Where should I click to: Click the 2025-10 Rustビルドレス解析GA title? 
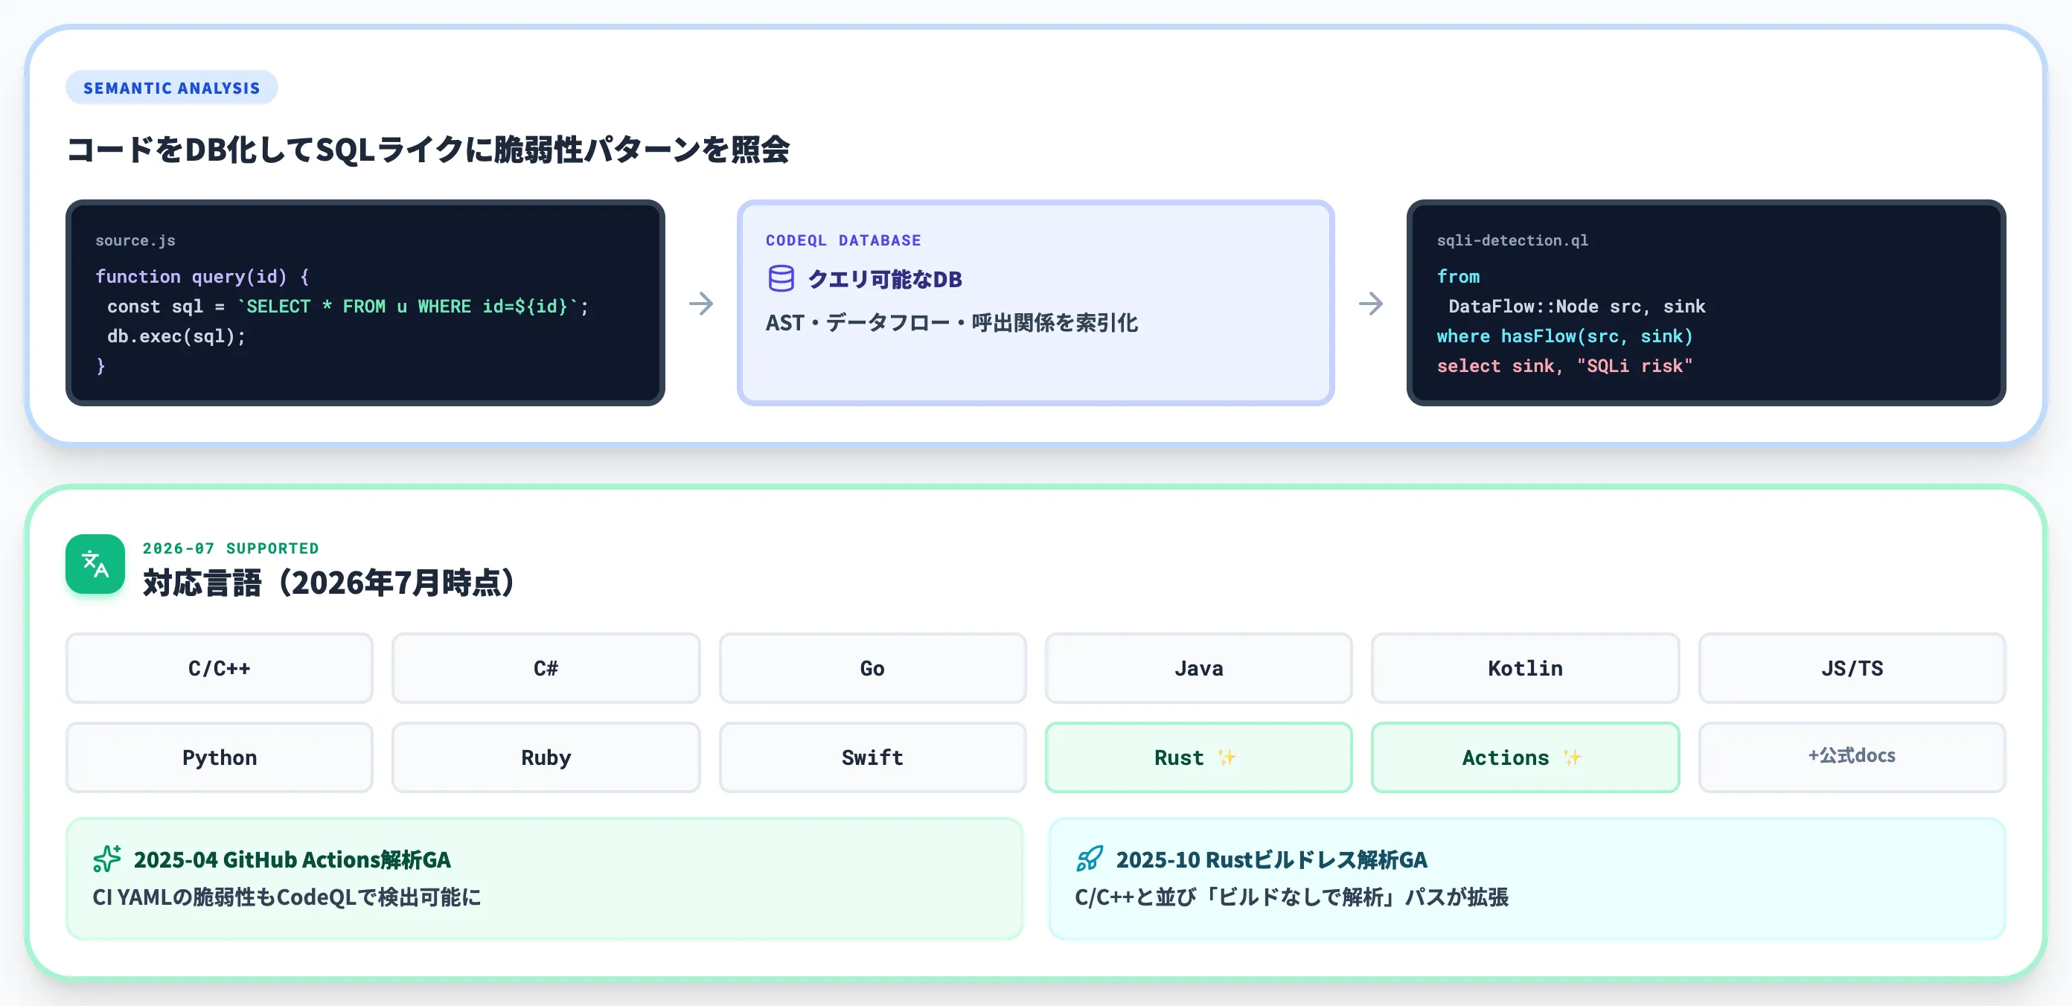coord(1272,859)
